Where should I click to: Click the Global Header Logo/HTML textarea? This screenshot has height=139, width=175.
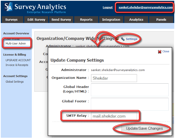(x=130, y=90)
